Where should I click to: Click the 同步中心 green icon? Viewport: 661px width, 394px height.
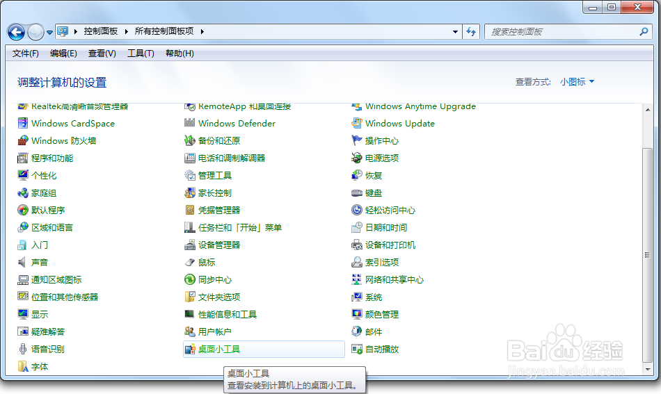[190, 279]
